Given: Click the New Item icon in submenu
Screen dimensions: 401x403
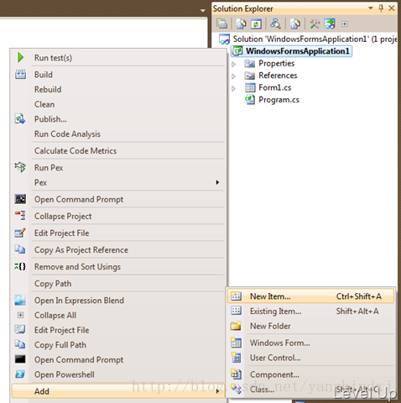Looking at the screenshot, I should (x=236, y=296).
